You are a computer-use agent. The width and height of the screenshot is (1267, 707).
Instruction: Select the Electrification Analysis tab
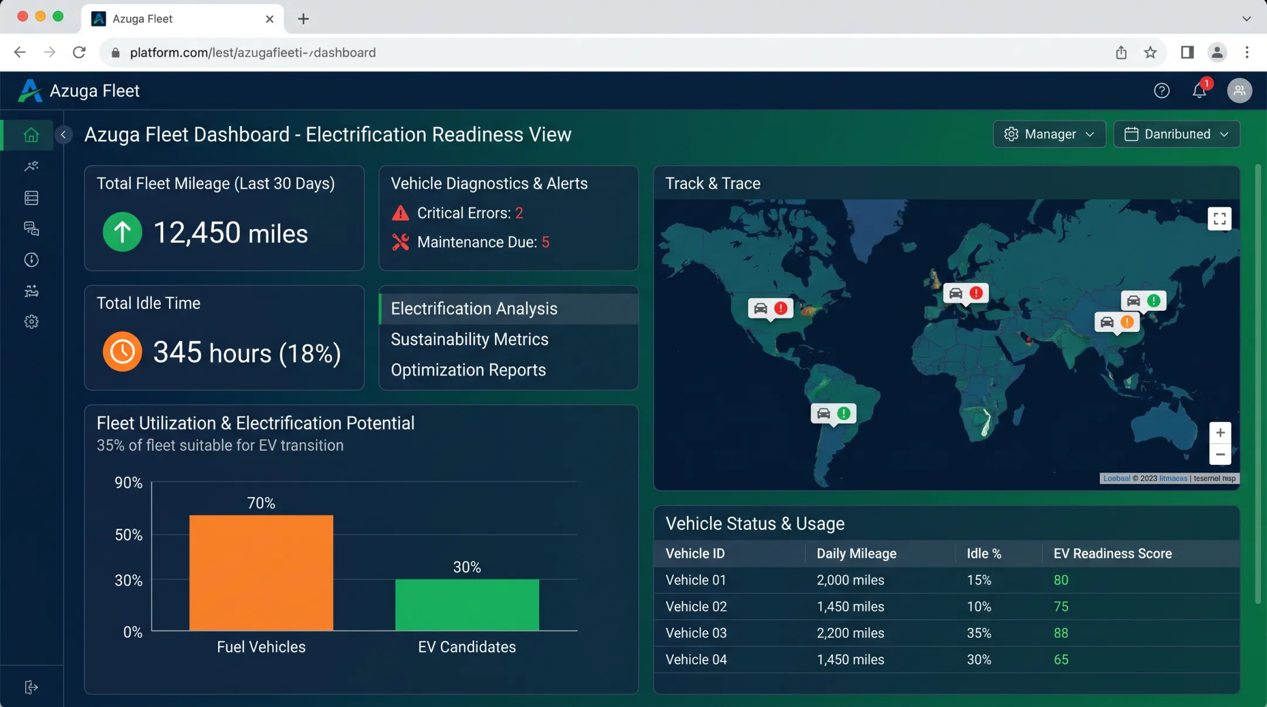click(509, 308)
